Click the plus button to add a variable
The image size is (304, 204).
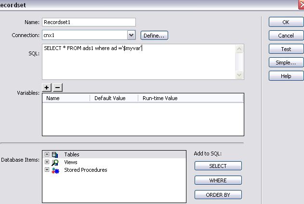(47, 87)
